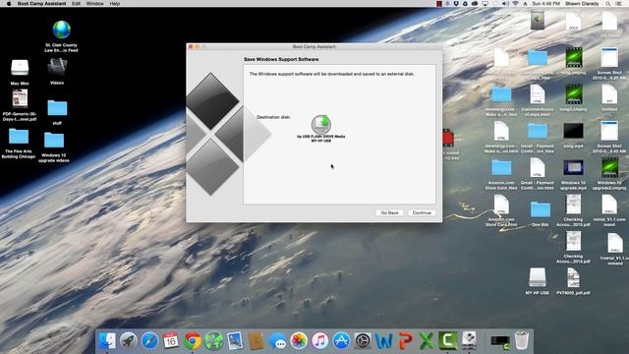
Task: Open Photos from the Dock
Action: pos(299,341)
